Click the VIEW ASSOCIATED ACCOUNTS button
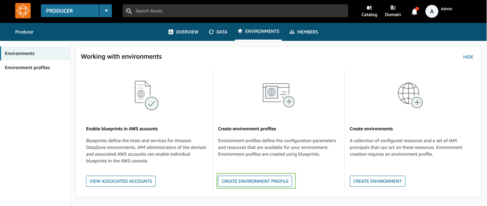Viewport: 487px width, 206px height. coord(121,181)
